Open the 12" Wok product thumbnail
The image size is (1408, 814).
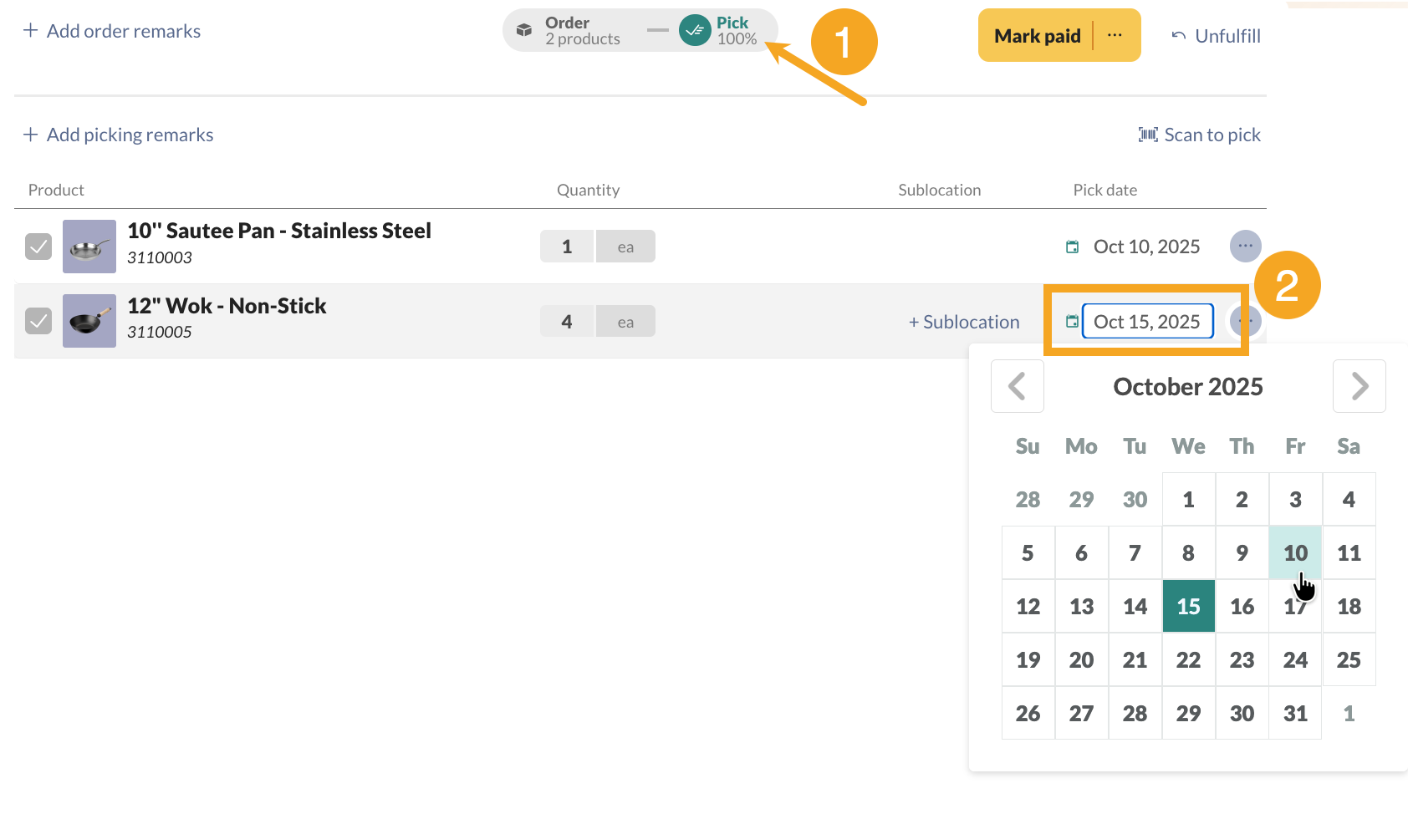coord(89,321)
